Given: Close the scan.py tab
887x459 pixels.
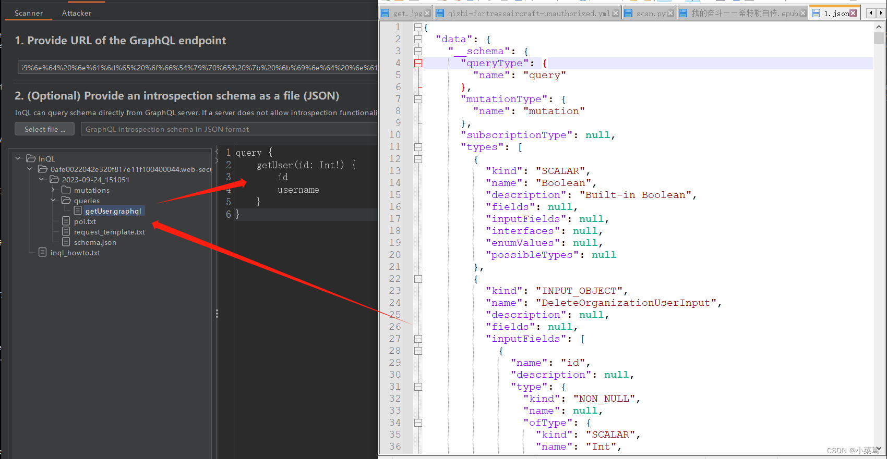Looking at the screenshot, I should point(670,13).
